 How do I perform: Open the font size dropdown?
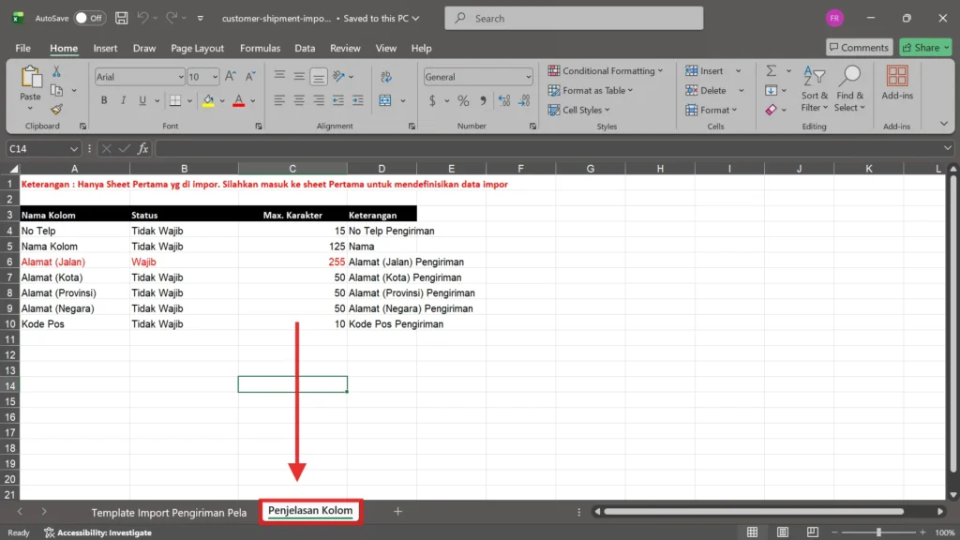click(x=215, y=77)
